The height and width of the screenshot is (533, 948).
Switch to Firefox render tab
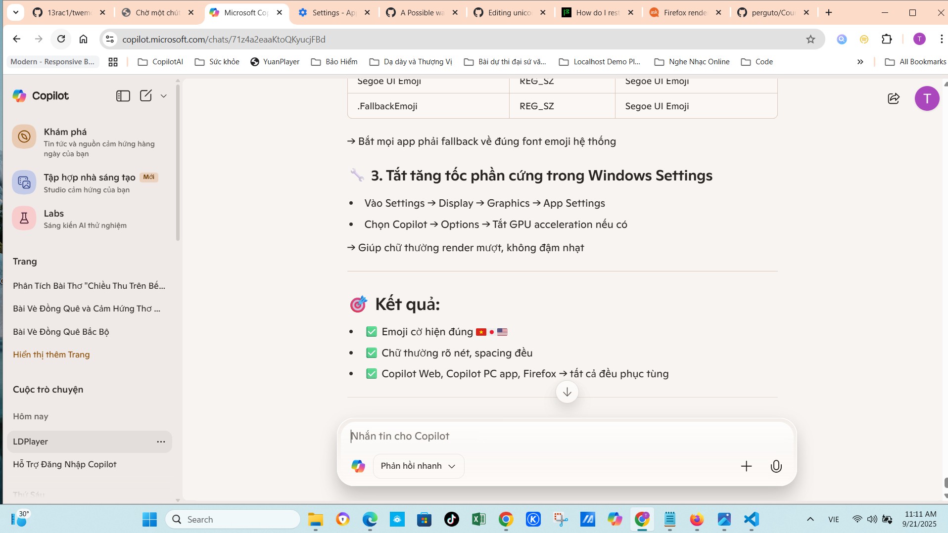(x=686, y=12)
